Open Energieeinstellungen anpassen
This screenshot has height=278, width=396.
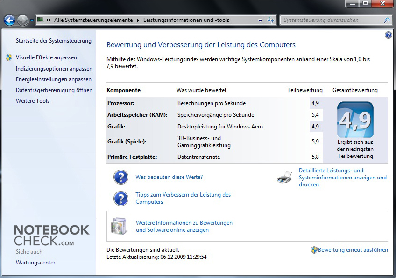54,79
